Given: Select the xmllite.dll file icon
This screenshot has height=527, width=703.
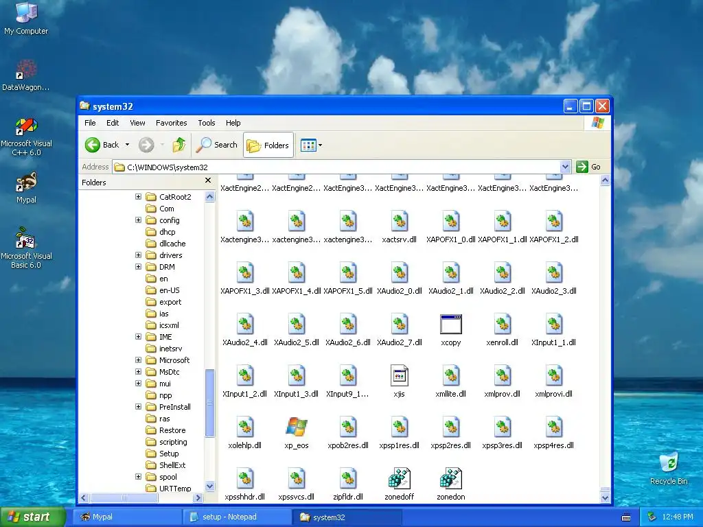Looking at the screenshot, I should point(450,376).
